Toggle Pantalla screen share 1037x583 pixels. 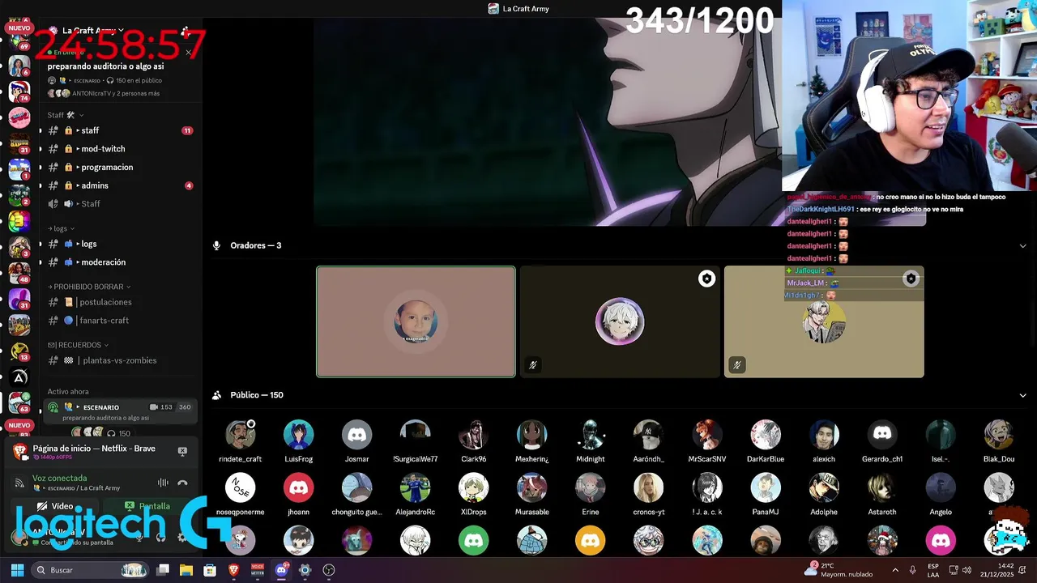pos(148,506)
